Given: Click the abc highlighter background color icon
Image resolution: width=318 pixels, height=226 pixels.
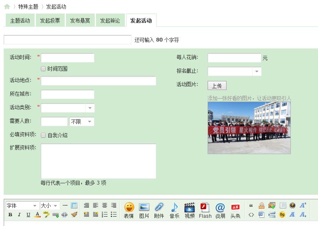Looking at the screenshot, I should 46,214.
